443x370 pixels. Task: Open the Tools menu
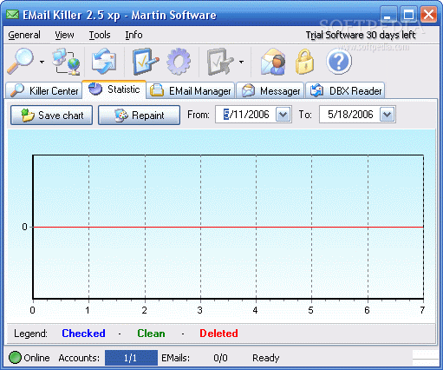click(100, 35)
